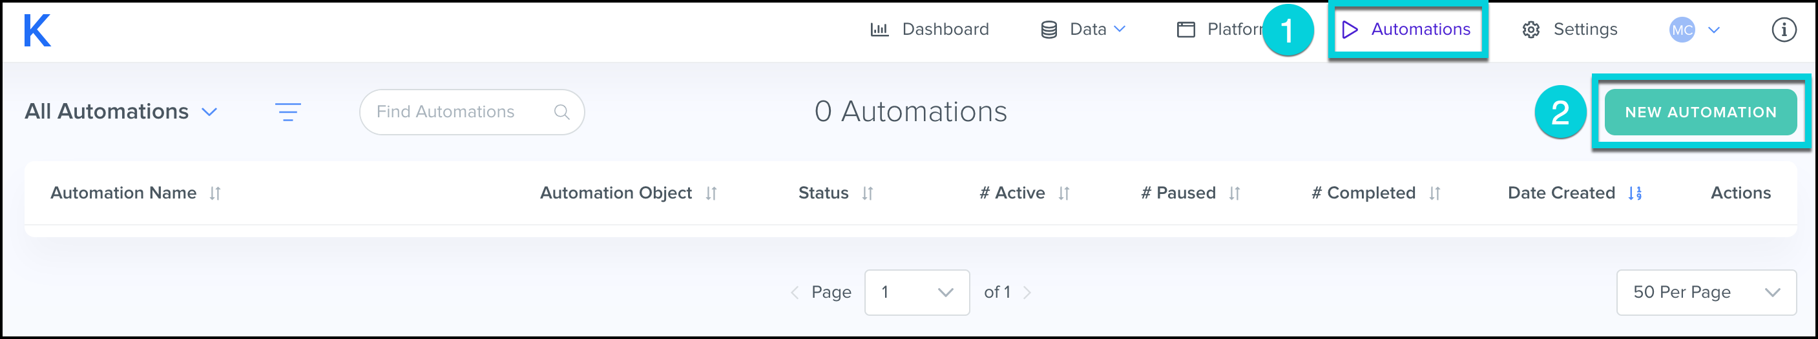Sort by Date Created icon
The height and width of the screenshot is (339, 1818).
tap(1635, 193)
